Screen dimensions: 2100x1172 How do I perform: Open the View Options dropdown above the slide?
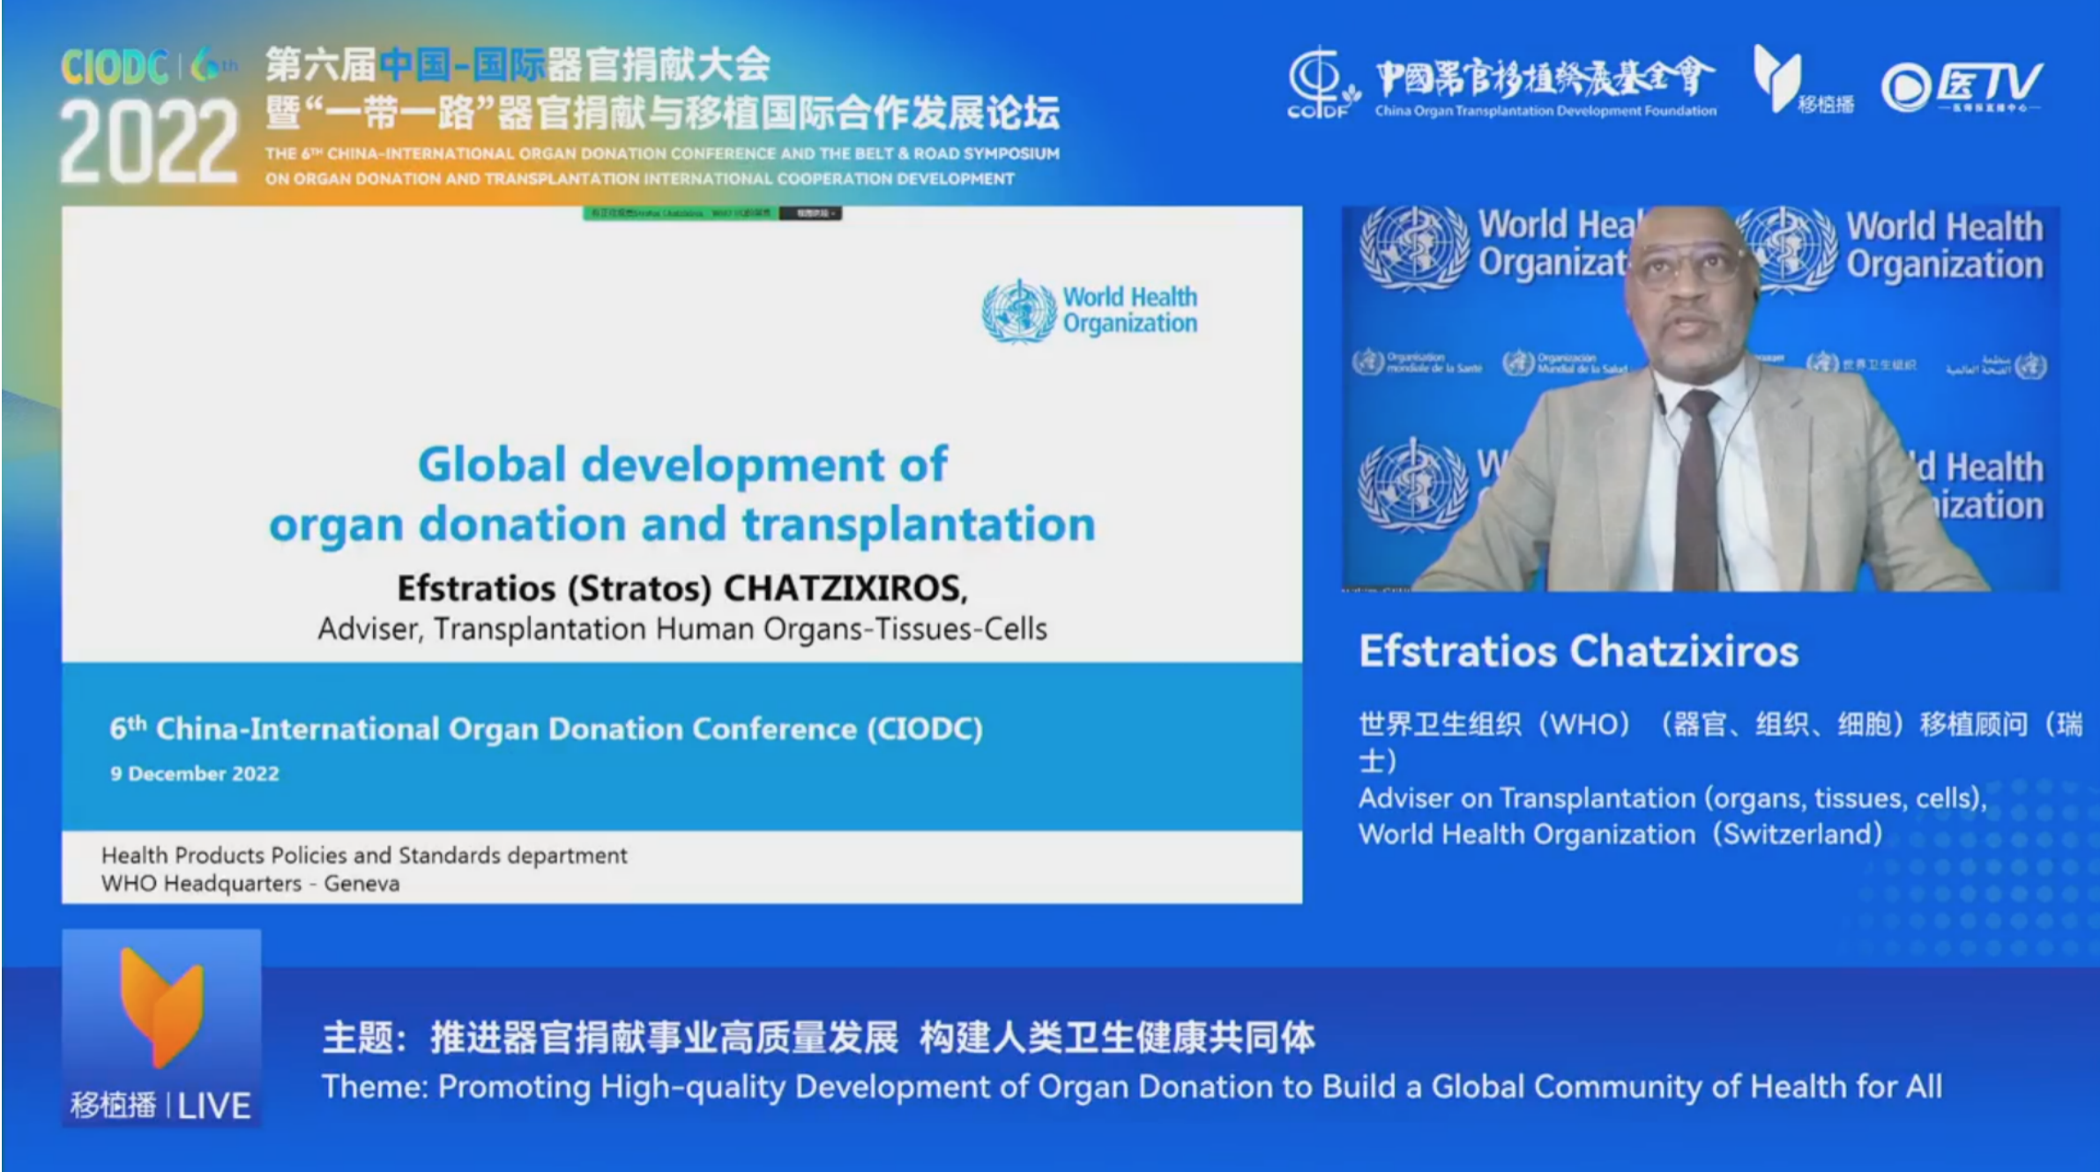810,213
